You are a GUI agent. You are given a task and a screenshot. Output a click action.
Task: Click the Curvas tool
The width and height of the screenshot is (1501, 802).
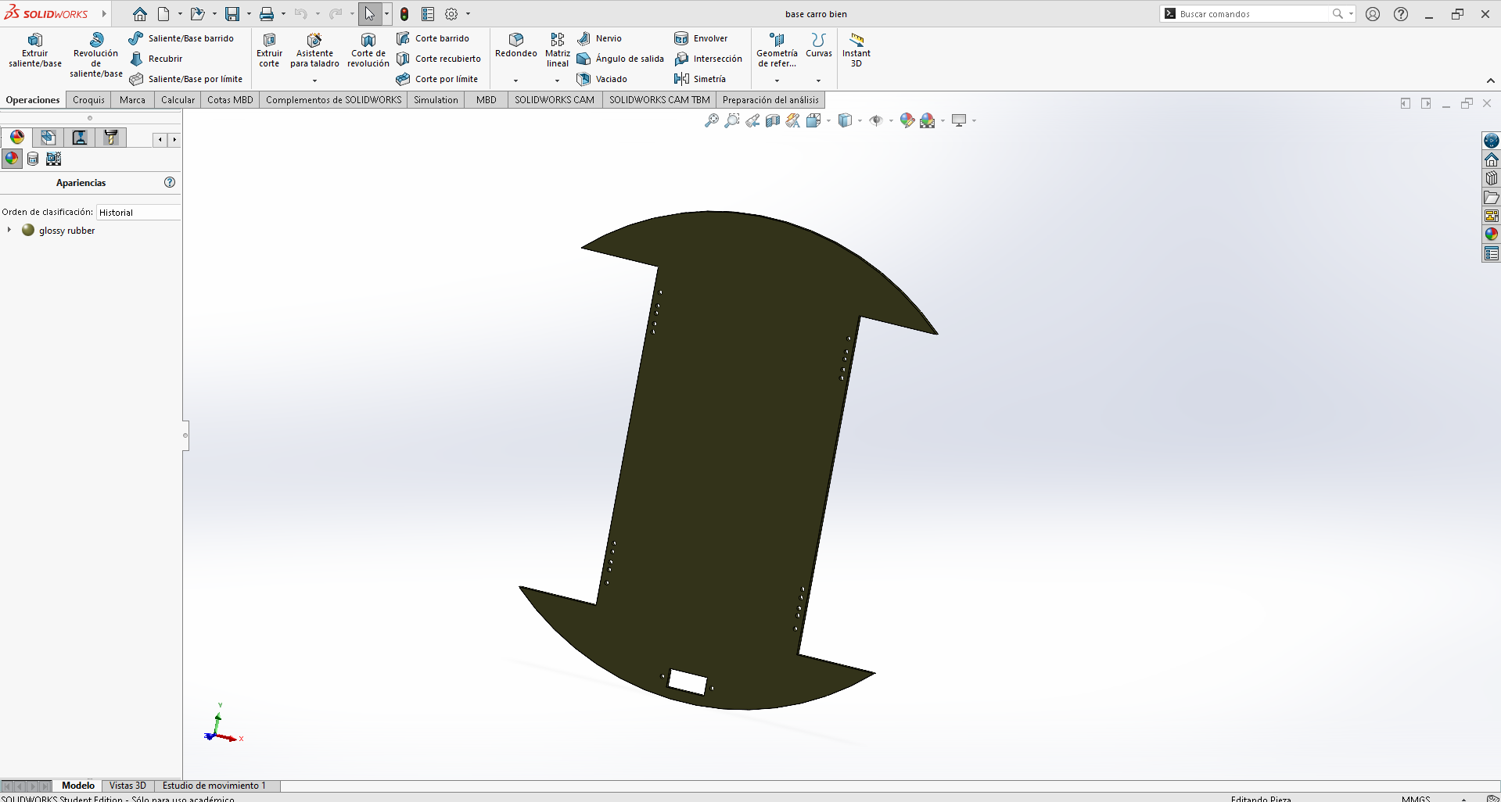(819, 45)
